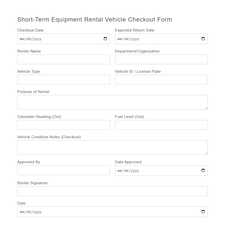Open the Expected Return Date calendar picker

(x=203, y=39)
